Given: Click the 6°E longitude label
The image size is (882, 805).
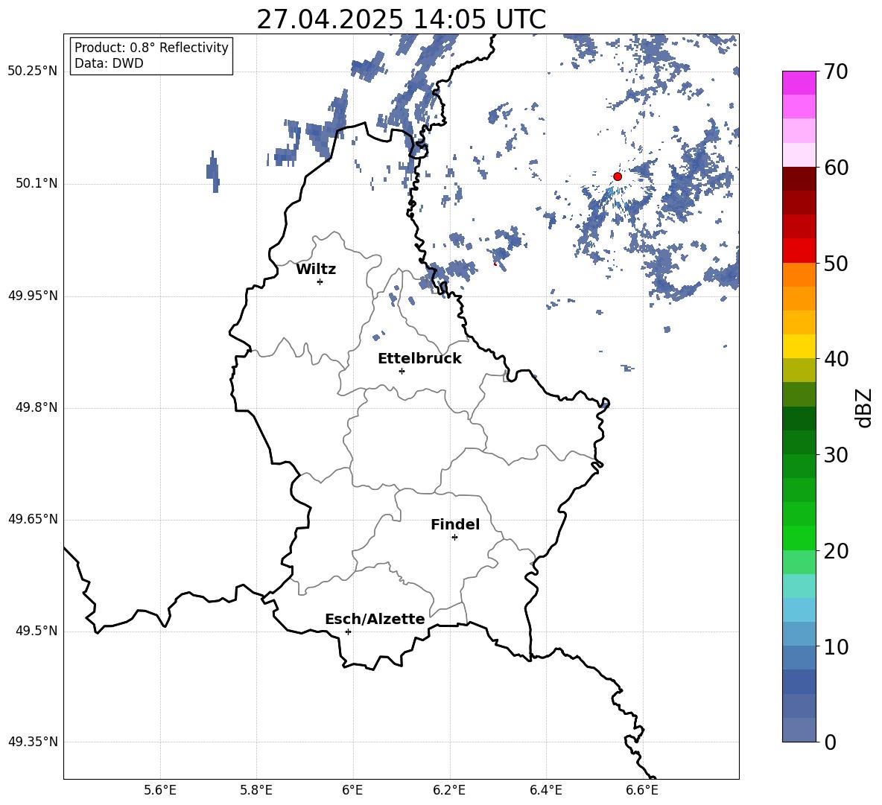Looking at the screenshot, I should pyautogui.click(x=352, y=790).
